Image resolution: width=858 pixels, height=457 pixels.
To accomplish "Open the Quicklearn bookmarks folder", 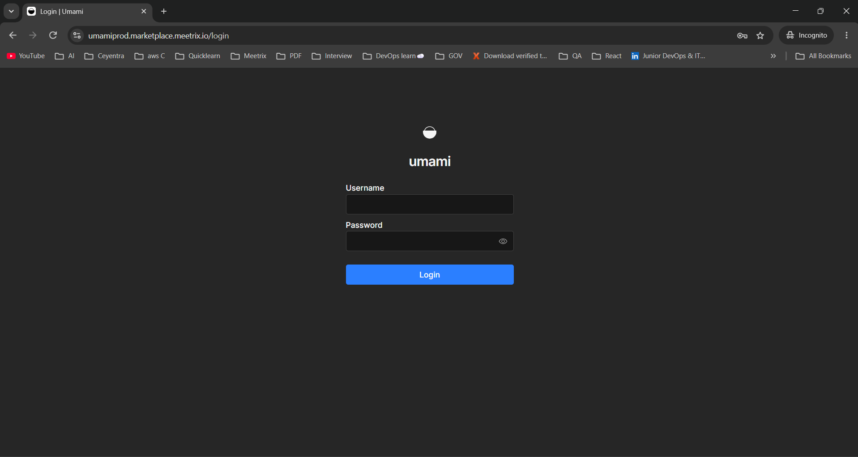I will coord(198,56).
